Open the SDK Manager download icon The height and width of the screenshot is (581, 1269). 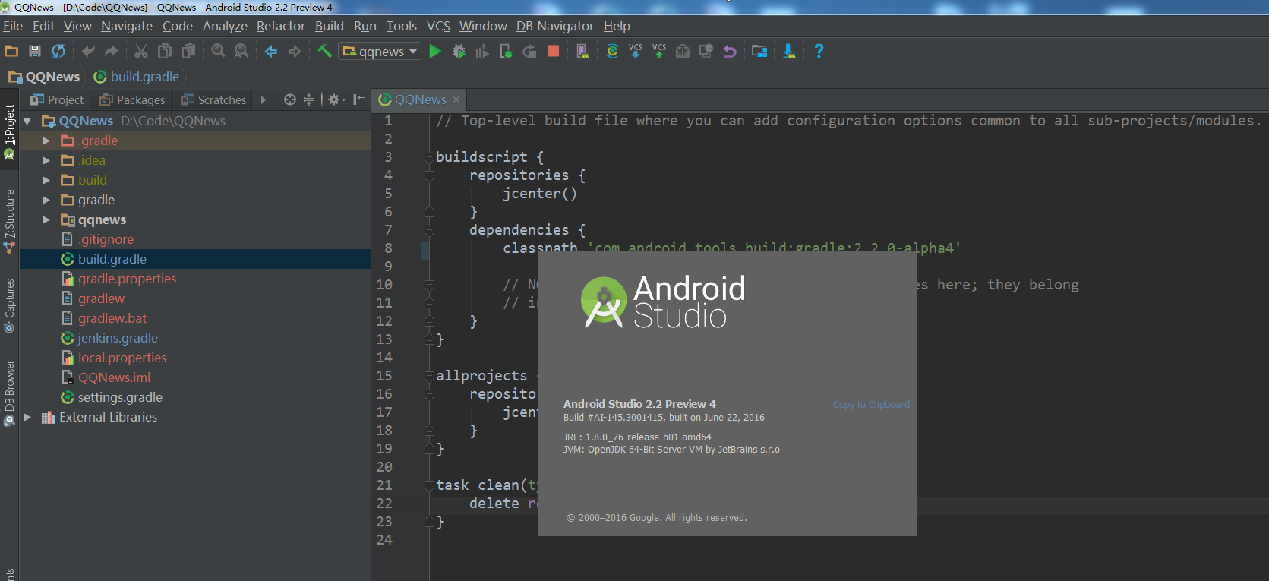pyautogui.click(x=789, y=51)
